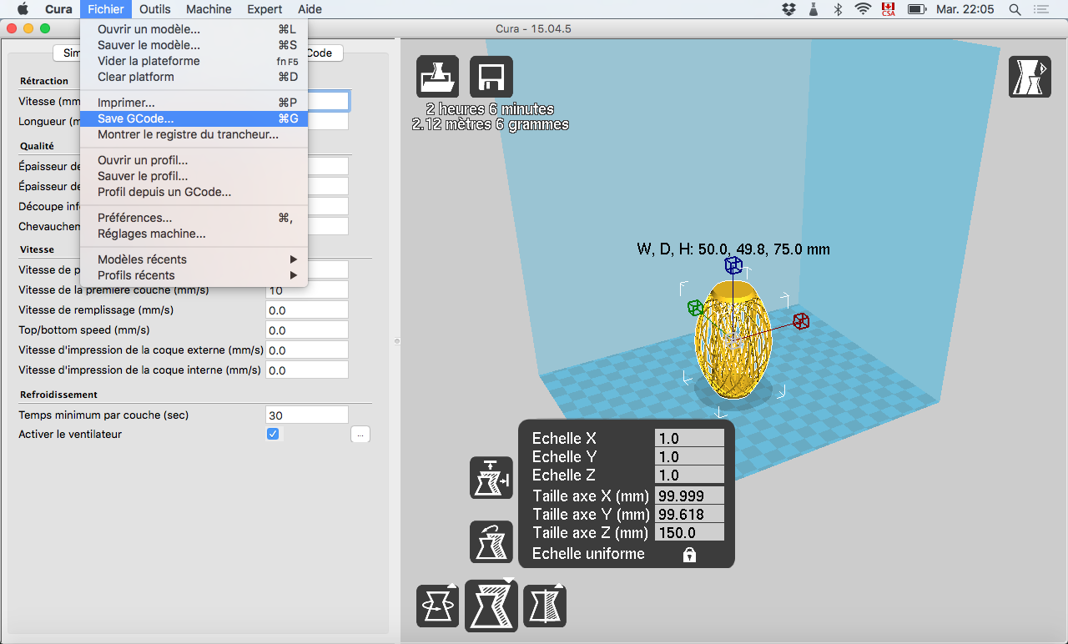Viewport: 1068px width, 644px height.
Task: Choose Ouvrir un modèle... from menu
Action: 194,29
